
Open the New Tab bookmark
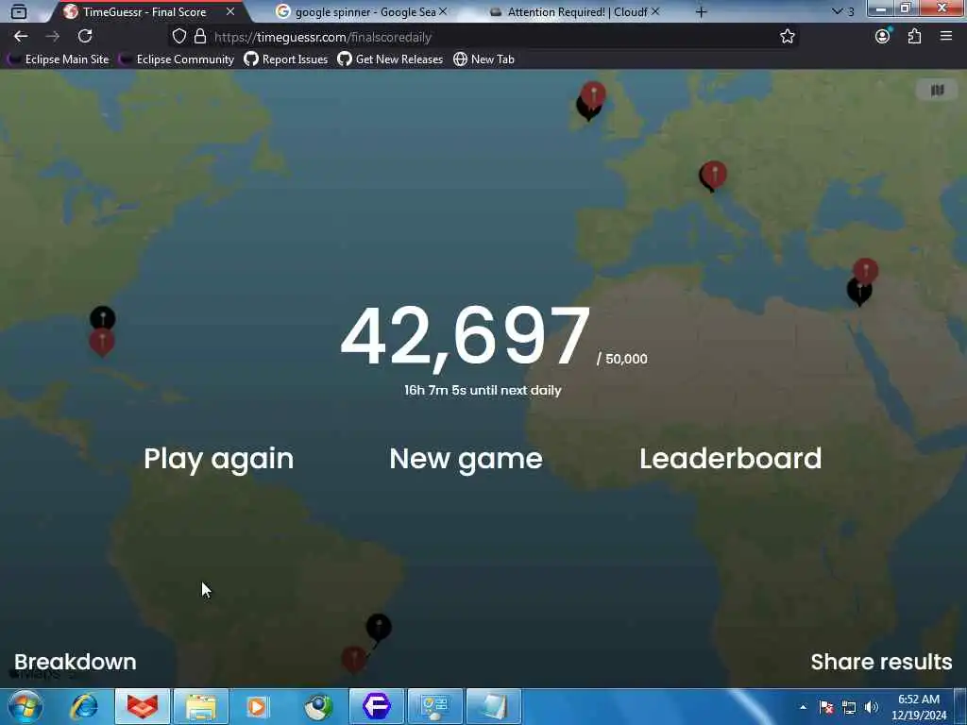[x=484, y=59]
